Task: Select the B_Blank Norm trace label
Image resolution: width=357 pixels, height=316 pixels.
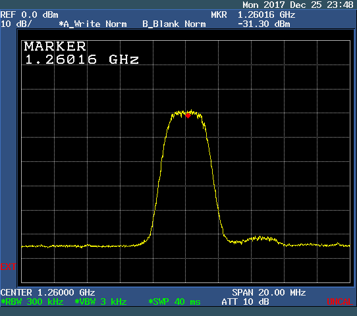Action: [174, 24]
